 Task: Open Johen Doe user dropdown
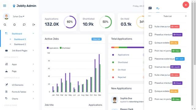[18, 16]
